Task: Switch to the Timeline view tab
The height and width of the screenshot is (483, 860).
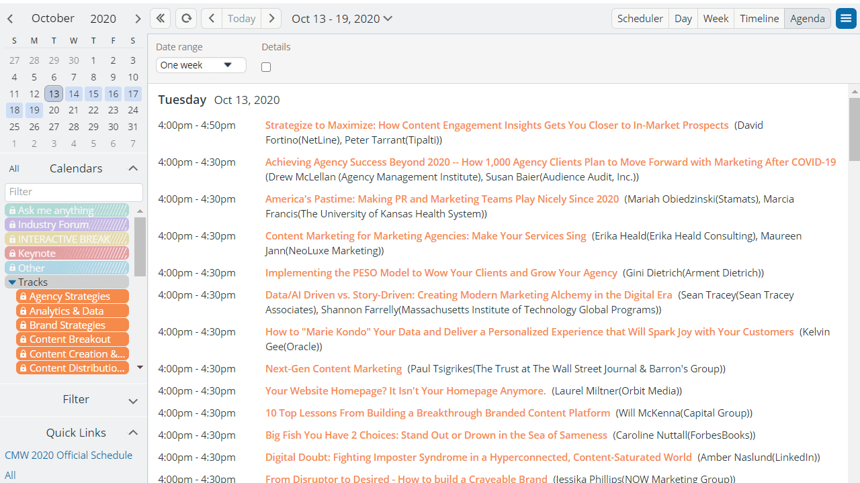Action: coord(759,18)
